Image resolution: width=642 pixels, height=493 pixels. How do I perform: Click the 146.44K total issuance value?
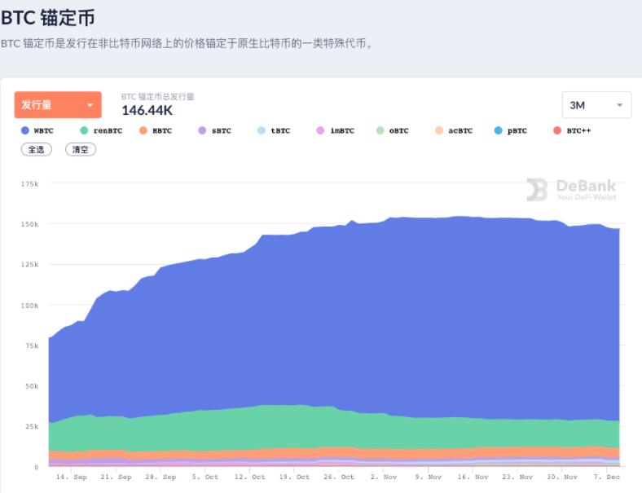click(x=147, y=110)
